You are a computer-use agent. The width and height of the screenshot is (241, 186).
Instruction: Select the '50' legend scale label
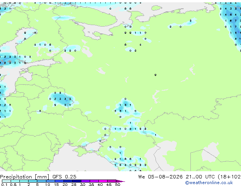(117, 184)
